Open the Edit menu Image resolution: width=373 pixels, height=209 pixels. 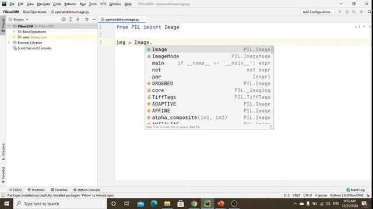click(x=21, y=4)
